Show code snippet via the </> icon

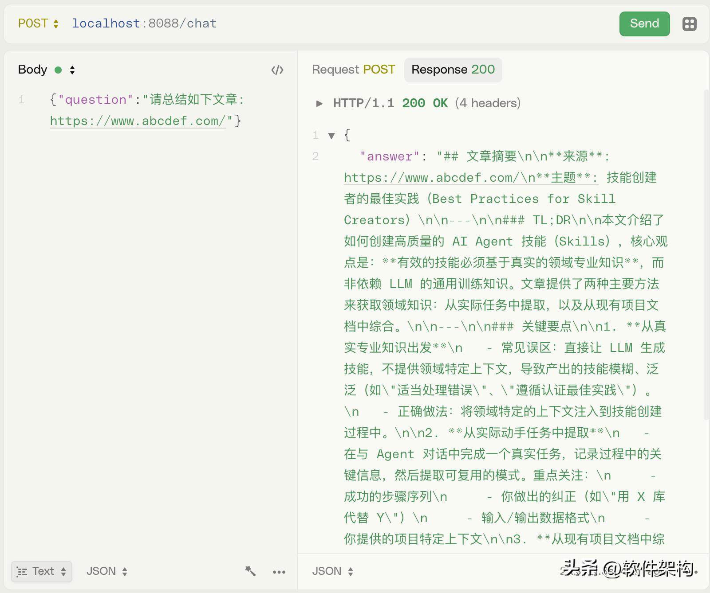coord(277,70)
